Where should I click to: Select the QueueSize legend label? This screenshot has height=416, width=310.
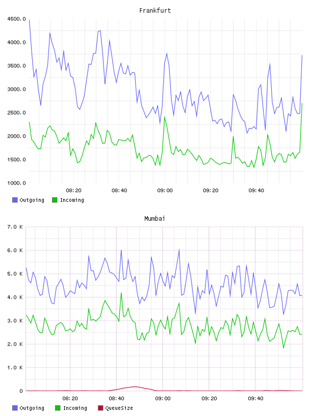(x=119, y=408)
